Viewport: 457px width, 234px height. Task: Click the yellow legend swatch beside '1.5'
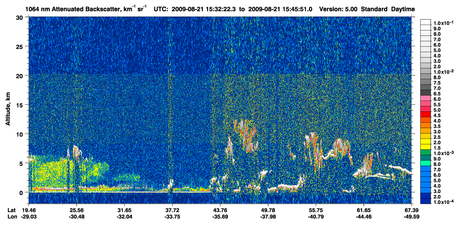[425, 147]
